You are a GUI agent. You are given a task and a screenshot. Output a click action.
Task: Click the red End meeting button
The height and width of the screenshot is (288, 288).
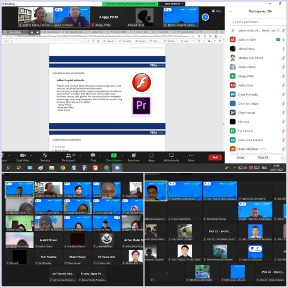pos(215,157)
